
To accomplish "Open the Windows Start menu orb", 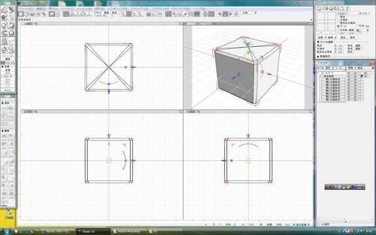I will pos(6,231).
